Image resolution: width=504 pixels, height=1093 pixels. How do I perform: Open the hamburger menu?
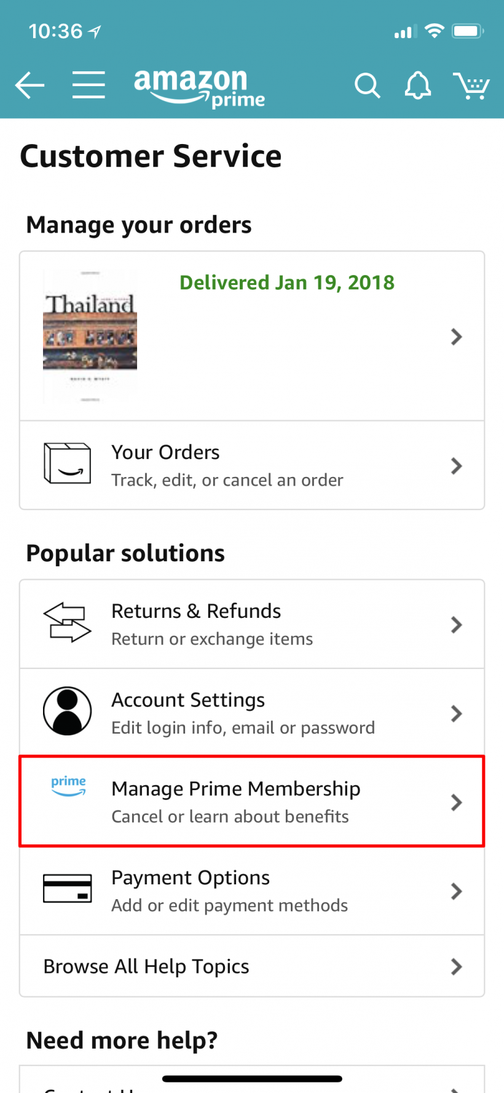(x=89, y=85)
